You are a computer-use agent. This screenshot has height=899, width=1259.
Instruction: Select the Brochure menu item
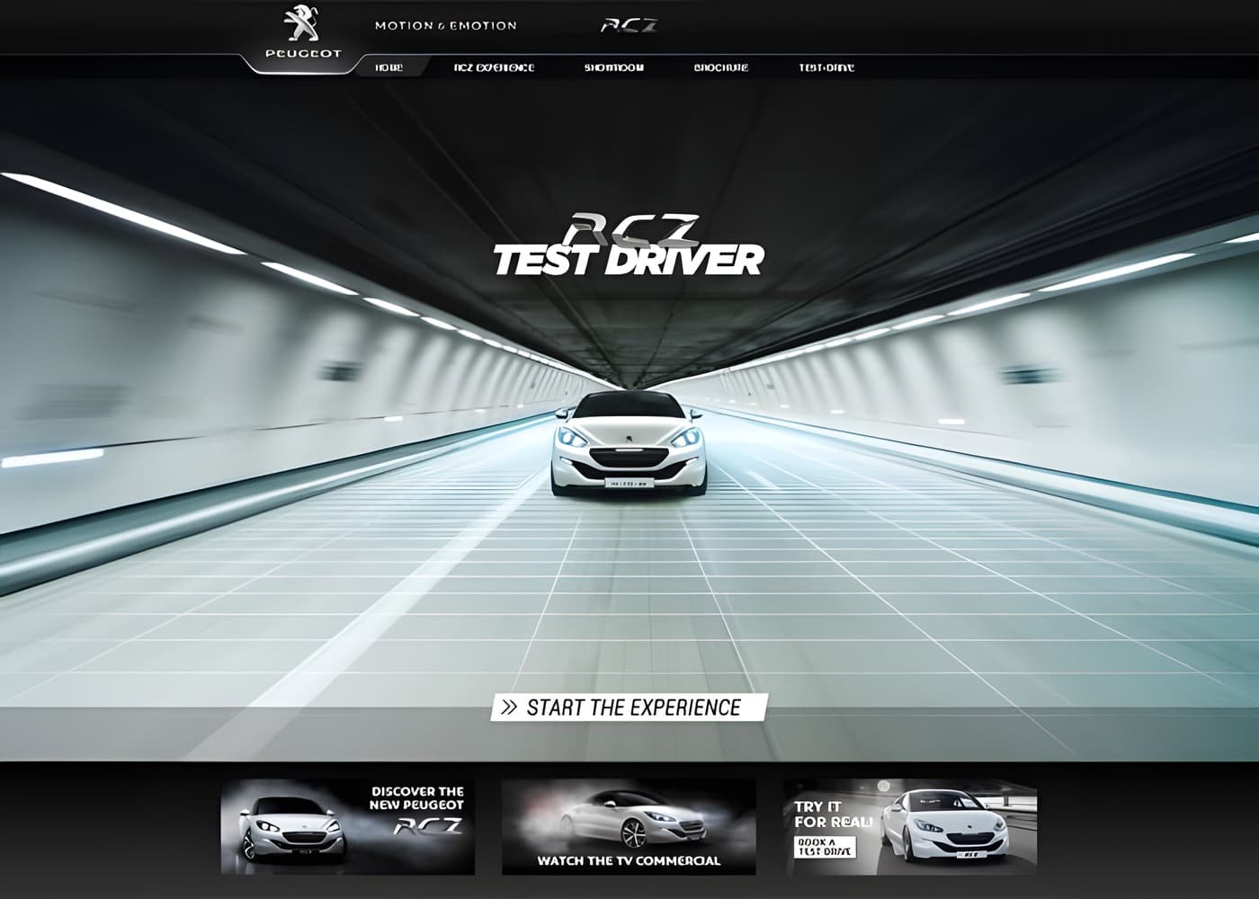[x=721, y=67]
